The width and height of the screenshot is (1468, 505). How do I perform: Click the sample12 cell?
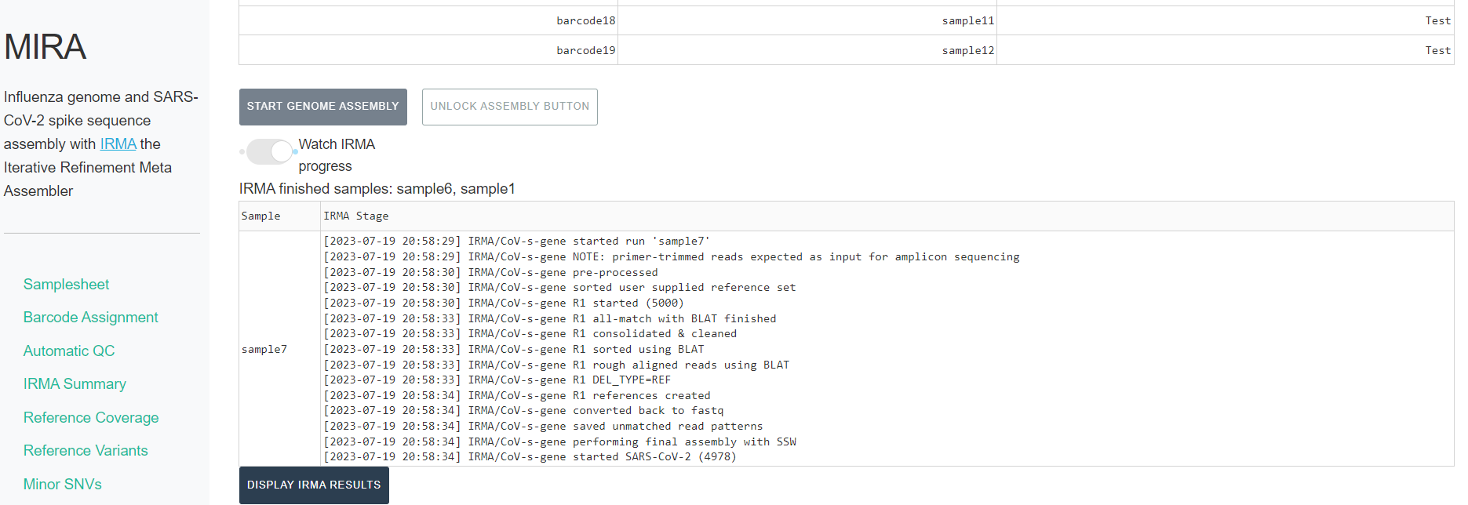967,51
